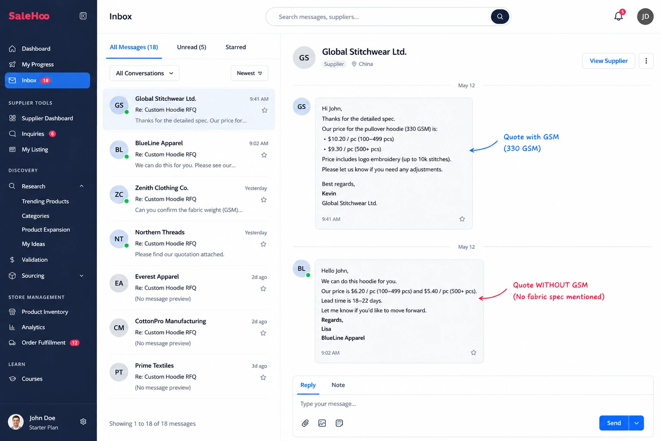Open the BlueLine Apparel conversation

point(189,154)
